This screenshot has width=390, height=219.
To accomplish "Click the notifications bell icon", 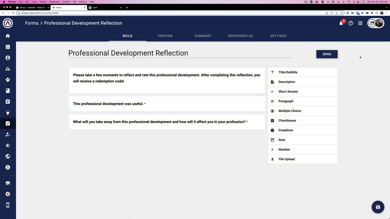I will coord(341,23).
